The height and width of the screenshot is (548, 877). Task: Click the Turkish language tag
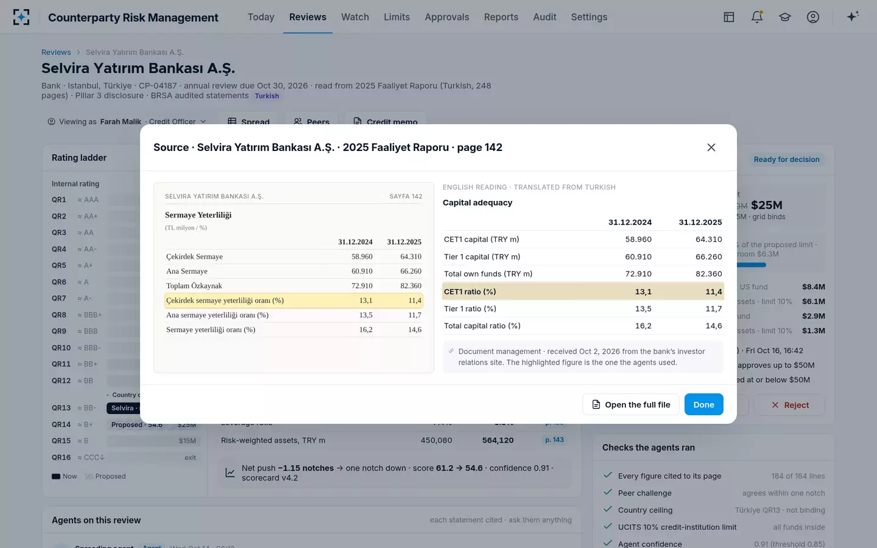[x=267, y=96]
